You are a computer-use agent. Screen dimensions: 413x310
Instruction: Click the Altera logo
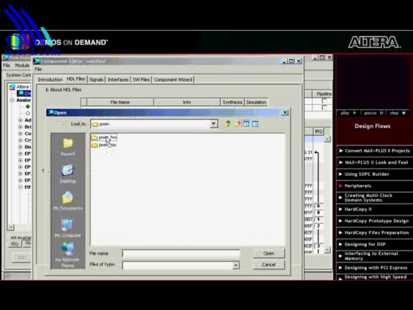(x=374, y=42)
